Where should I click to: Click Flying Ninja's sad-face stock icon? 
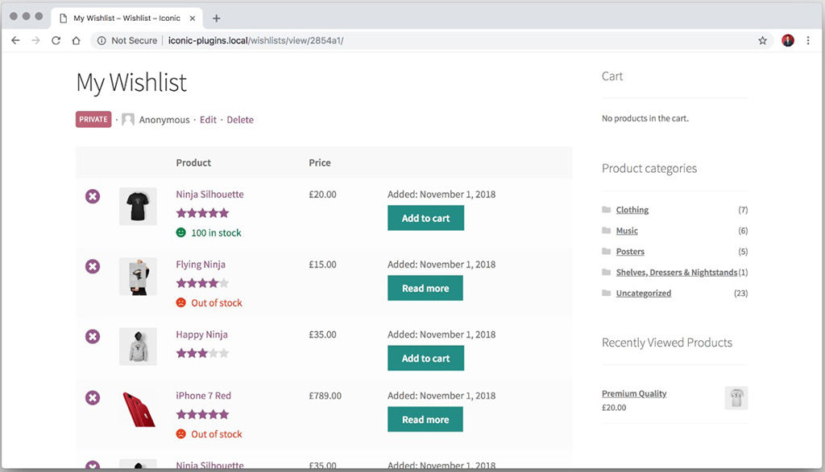[x=181, y=303]
